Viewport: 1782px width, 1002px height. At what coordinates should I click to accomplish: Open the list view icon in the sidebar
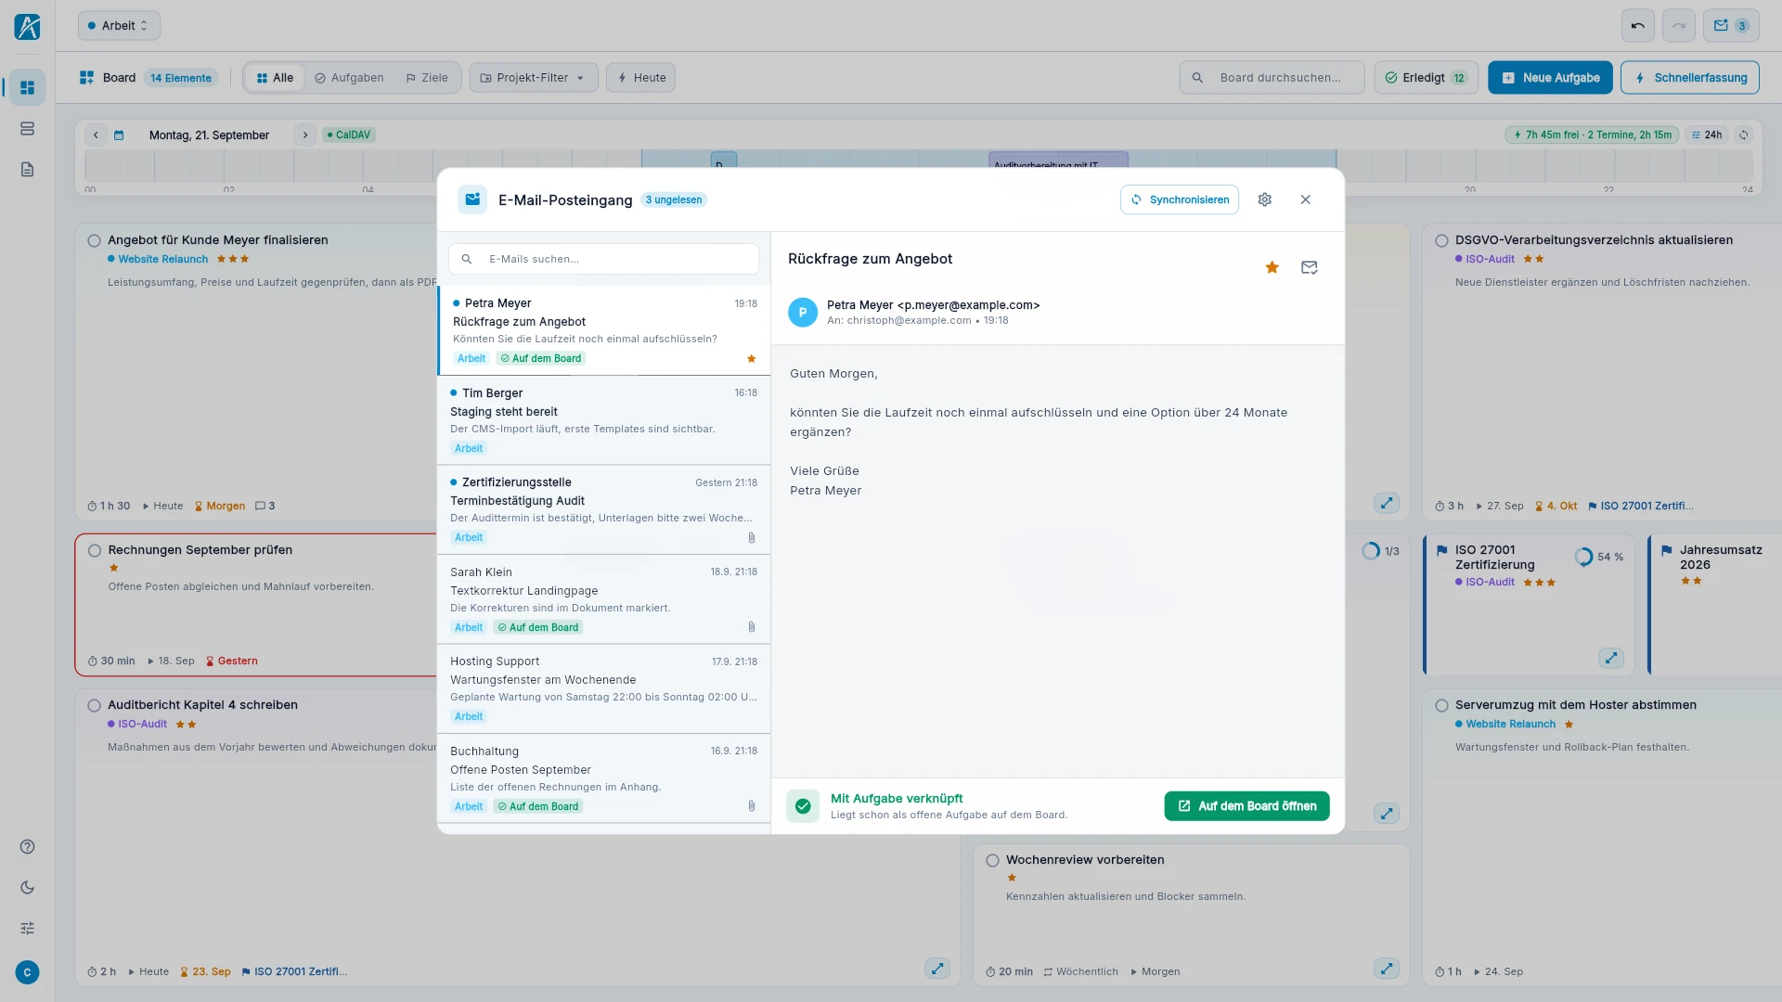27,128
